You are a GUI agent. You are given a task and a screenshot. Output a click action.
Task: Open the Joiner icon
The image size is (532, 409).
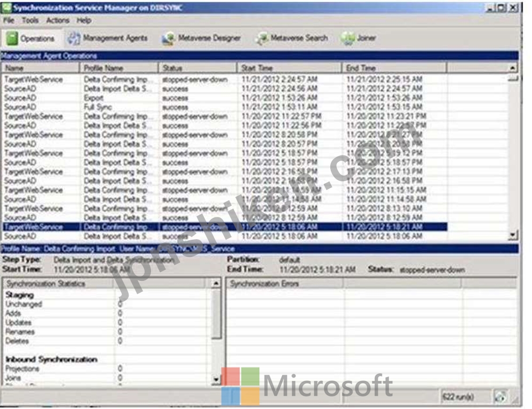(347, 38)
